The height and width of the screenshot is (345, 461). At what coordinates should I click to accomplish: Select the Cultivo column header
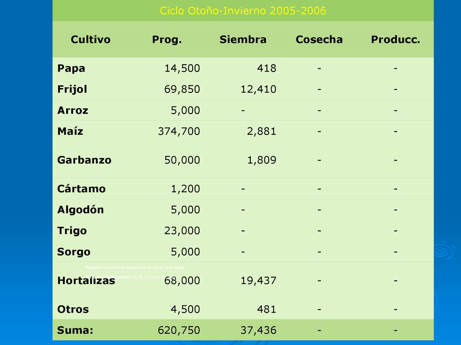[x=90, y=40]
